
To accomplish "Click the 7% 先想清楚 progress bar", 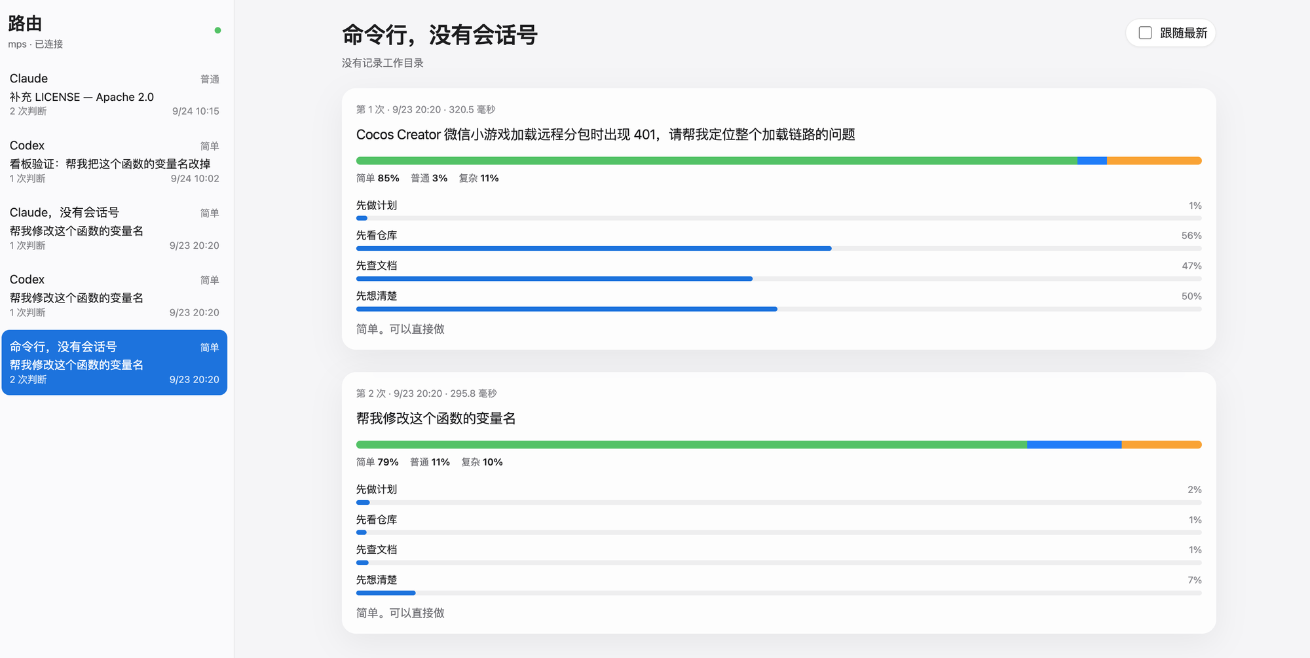I will pyautogui.click(x=779, y=593).
